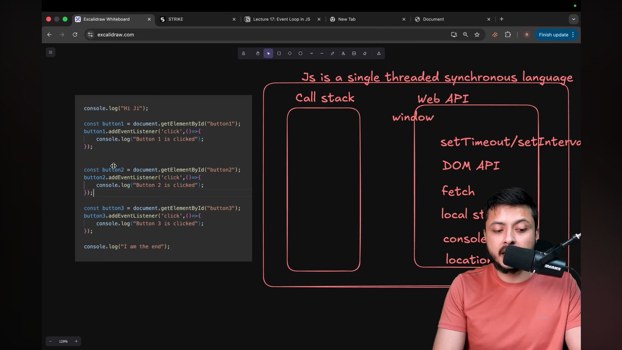Switch to Lecture 17: Event Loop tab
Screen dimensions: 622x350
pos(282,19)
